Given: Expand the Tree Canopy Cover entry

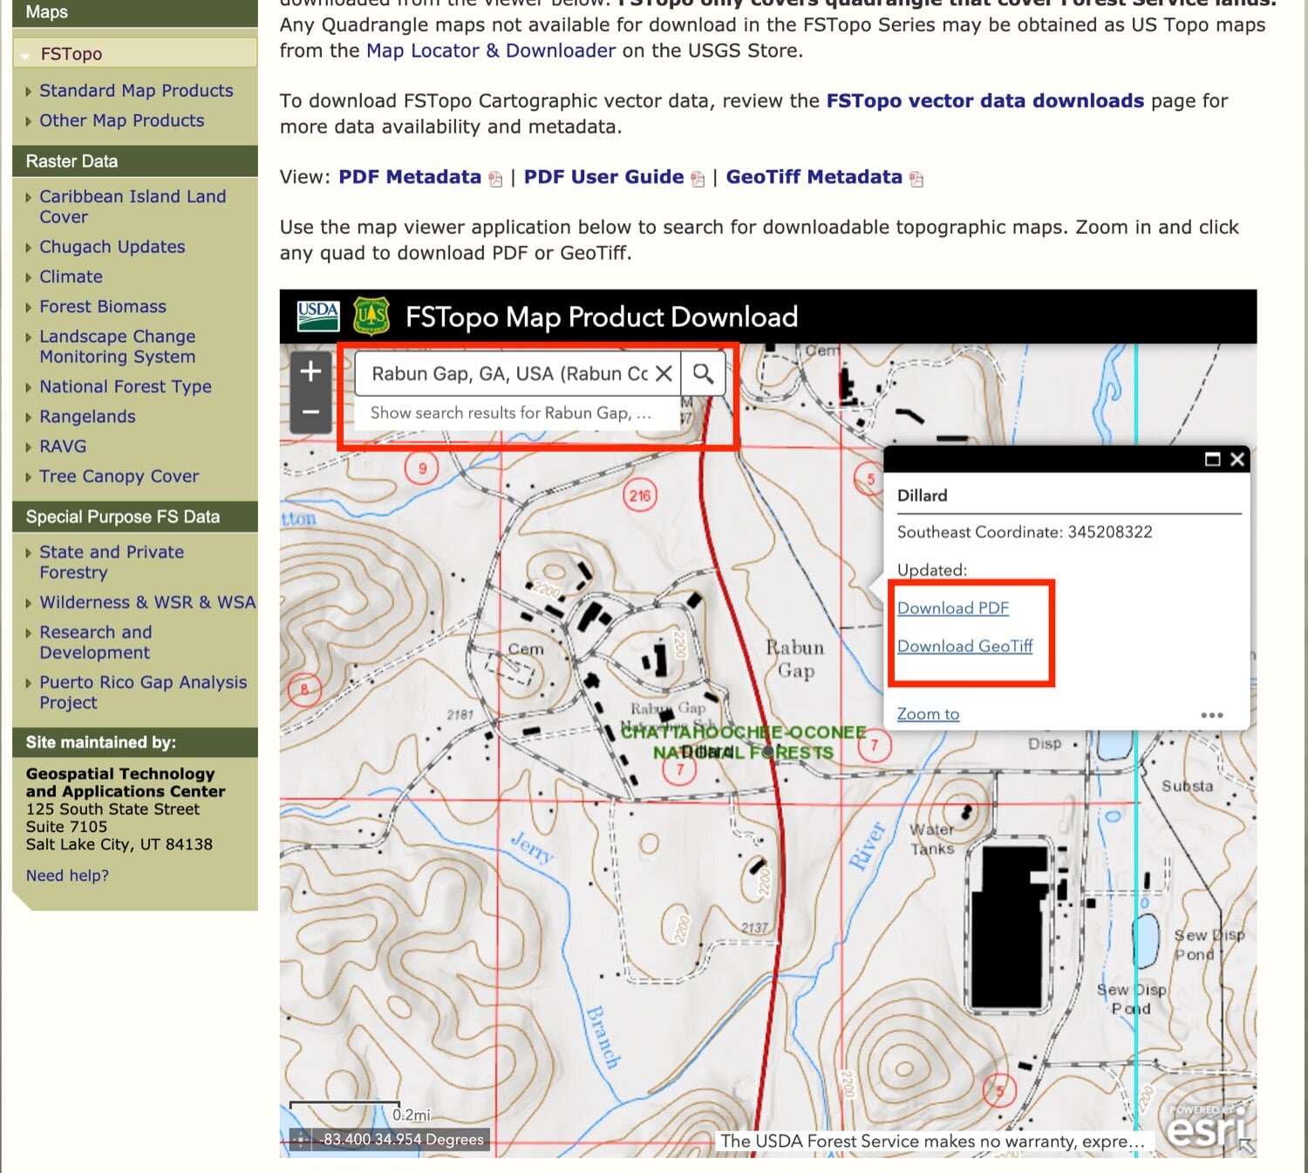Looking at the screenshot, I should (118, 476).
